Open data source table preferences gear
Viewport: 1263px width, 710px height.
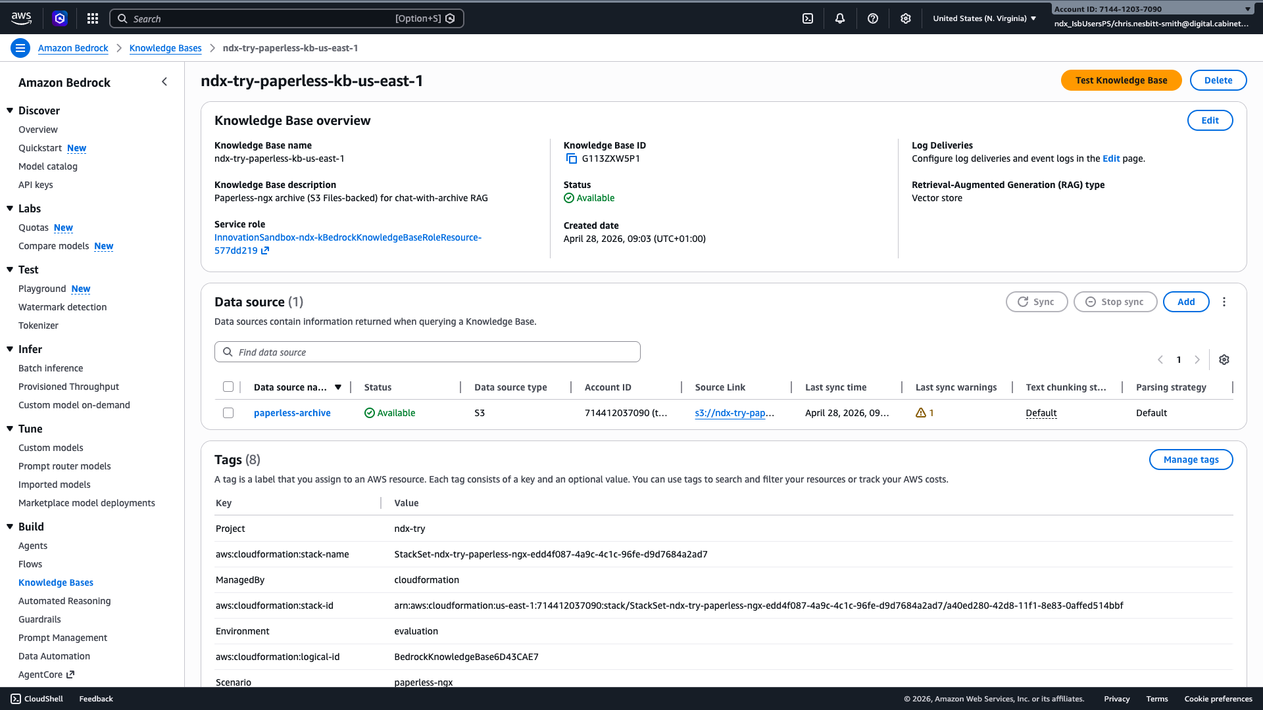tap(1224, 360)
